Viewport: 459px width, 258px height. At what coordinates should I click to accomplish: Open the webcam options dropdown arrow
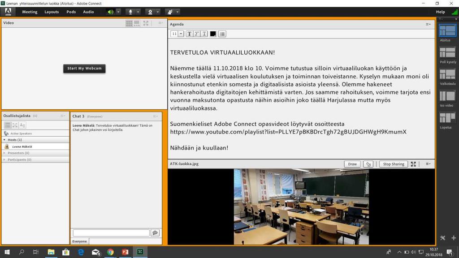pyautogui.click(x=157, y=12)
